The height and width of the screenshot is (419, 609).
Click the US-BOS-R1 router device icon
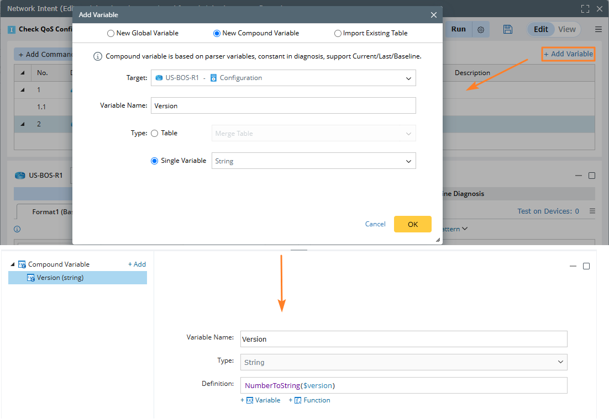(x=20, y=176)
